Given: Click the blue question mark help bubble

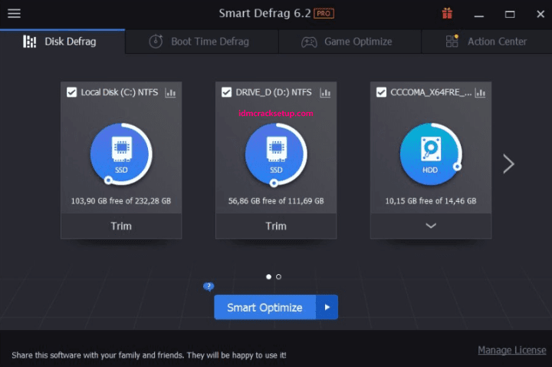Looking at the screenshot, I should [x=209, y=286].
